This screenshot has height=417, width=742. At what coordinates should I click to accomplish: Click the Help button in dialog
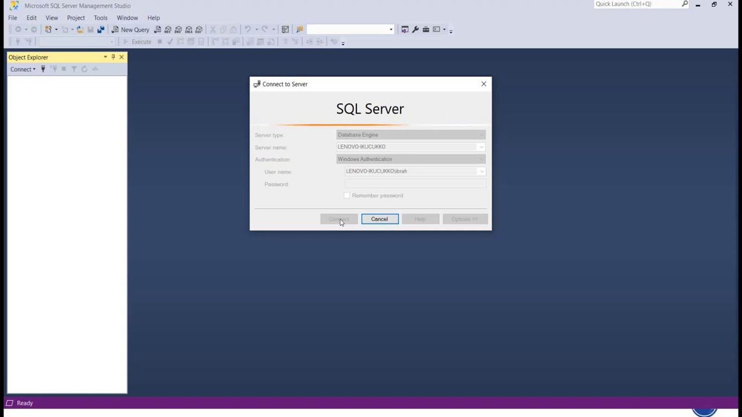coord(420,219)
